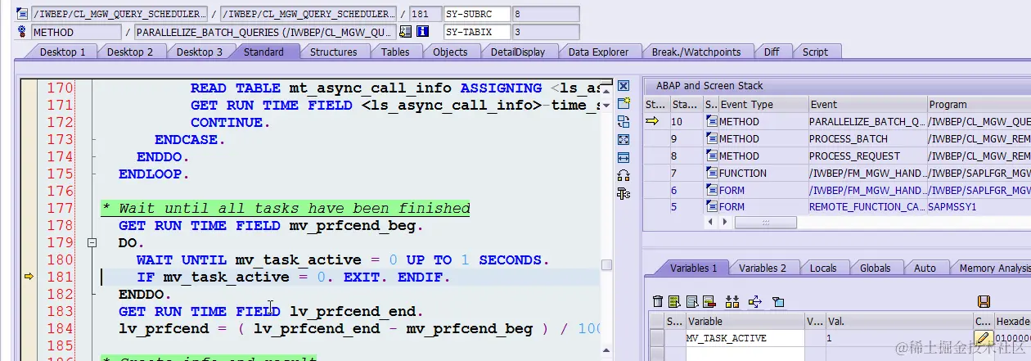Open the Break./Watchpoints tab
1031x361 pixels.
pos(696,52)
